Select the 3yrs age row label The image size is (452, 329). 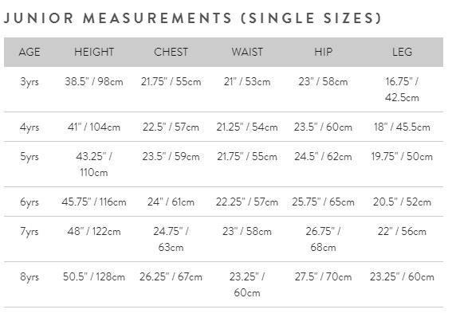[x=29, y=82]
